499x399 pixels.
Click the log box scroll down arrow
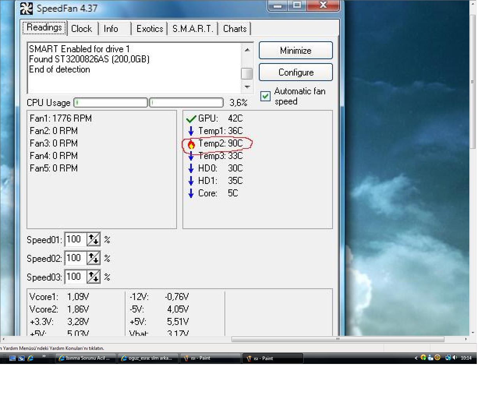(247, 87)
